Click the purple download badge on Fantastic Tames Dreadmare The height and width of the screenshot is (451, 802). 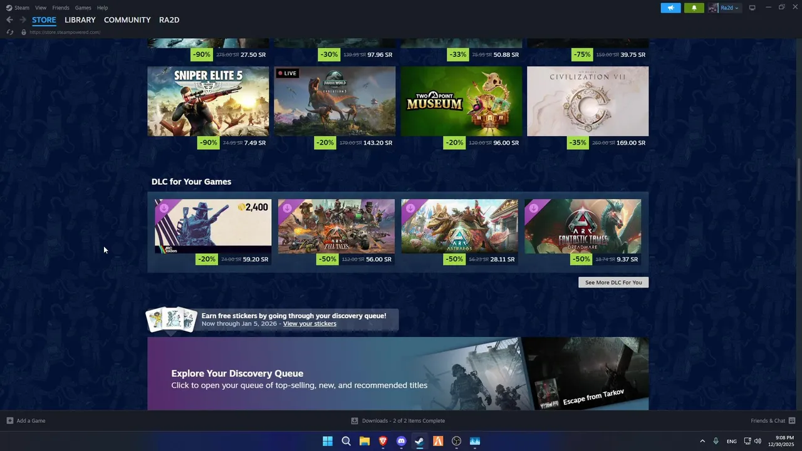pyautogui.click(x=534, y=207)
